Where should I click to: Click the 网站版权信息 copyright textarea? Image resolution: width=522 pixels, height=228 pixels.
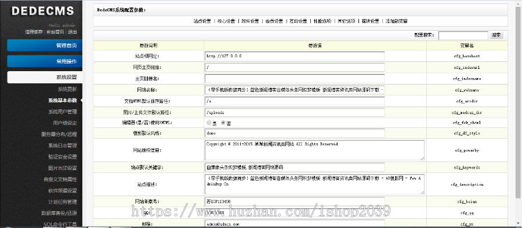pos(314,150)
